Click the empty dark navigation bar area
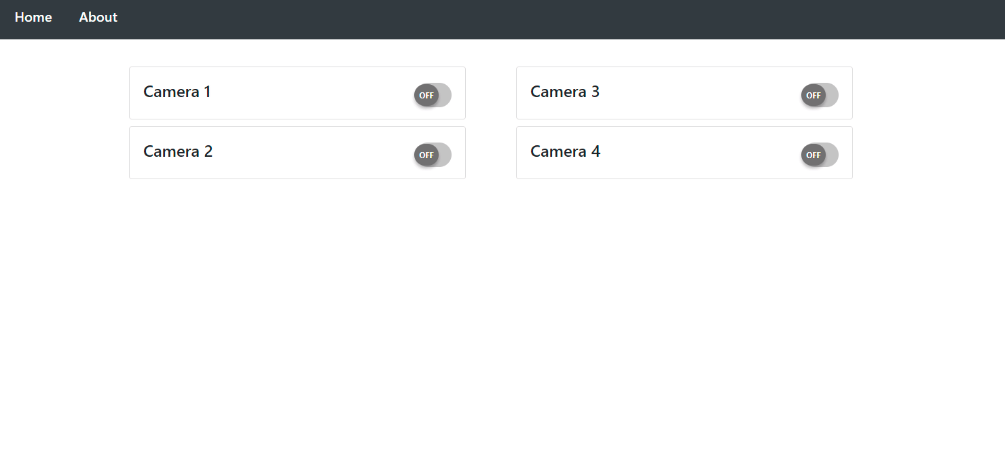 click(x=543, y=19)
